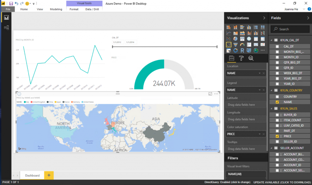Open the File menu
312x185 pixels.
pos(8,9)
